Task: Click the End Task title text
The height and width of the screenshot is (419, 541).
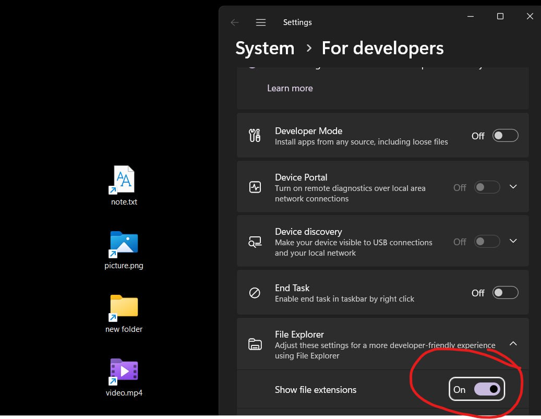Action: [292, 288]
